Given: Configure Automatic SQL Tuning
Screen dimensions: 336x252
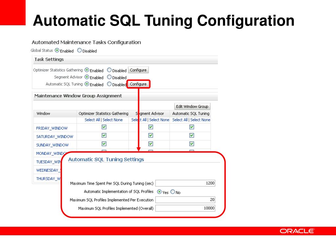Looking at the screenshot, I should 138,84.
